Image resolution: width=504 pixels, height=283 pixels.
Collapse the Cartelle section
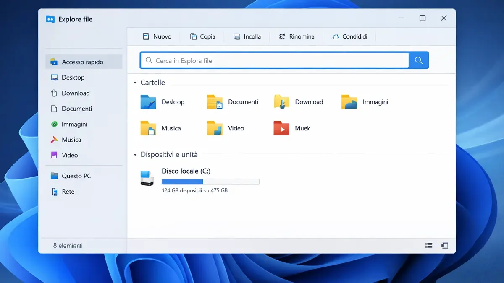(135, 83)
